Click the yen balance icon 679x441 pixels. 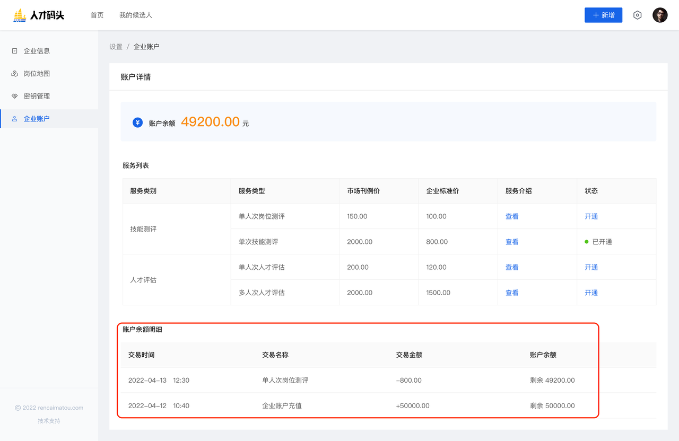(137, 123)
